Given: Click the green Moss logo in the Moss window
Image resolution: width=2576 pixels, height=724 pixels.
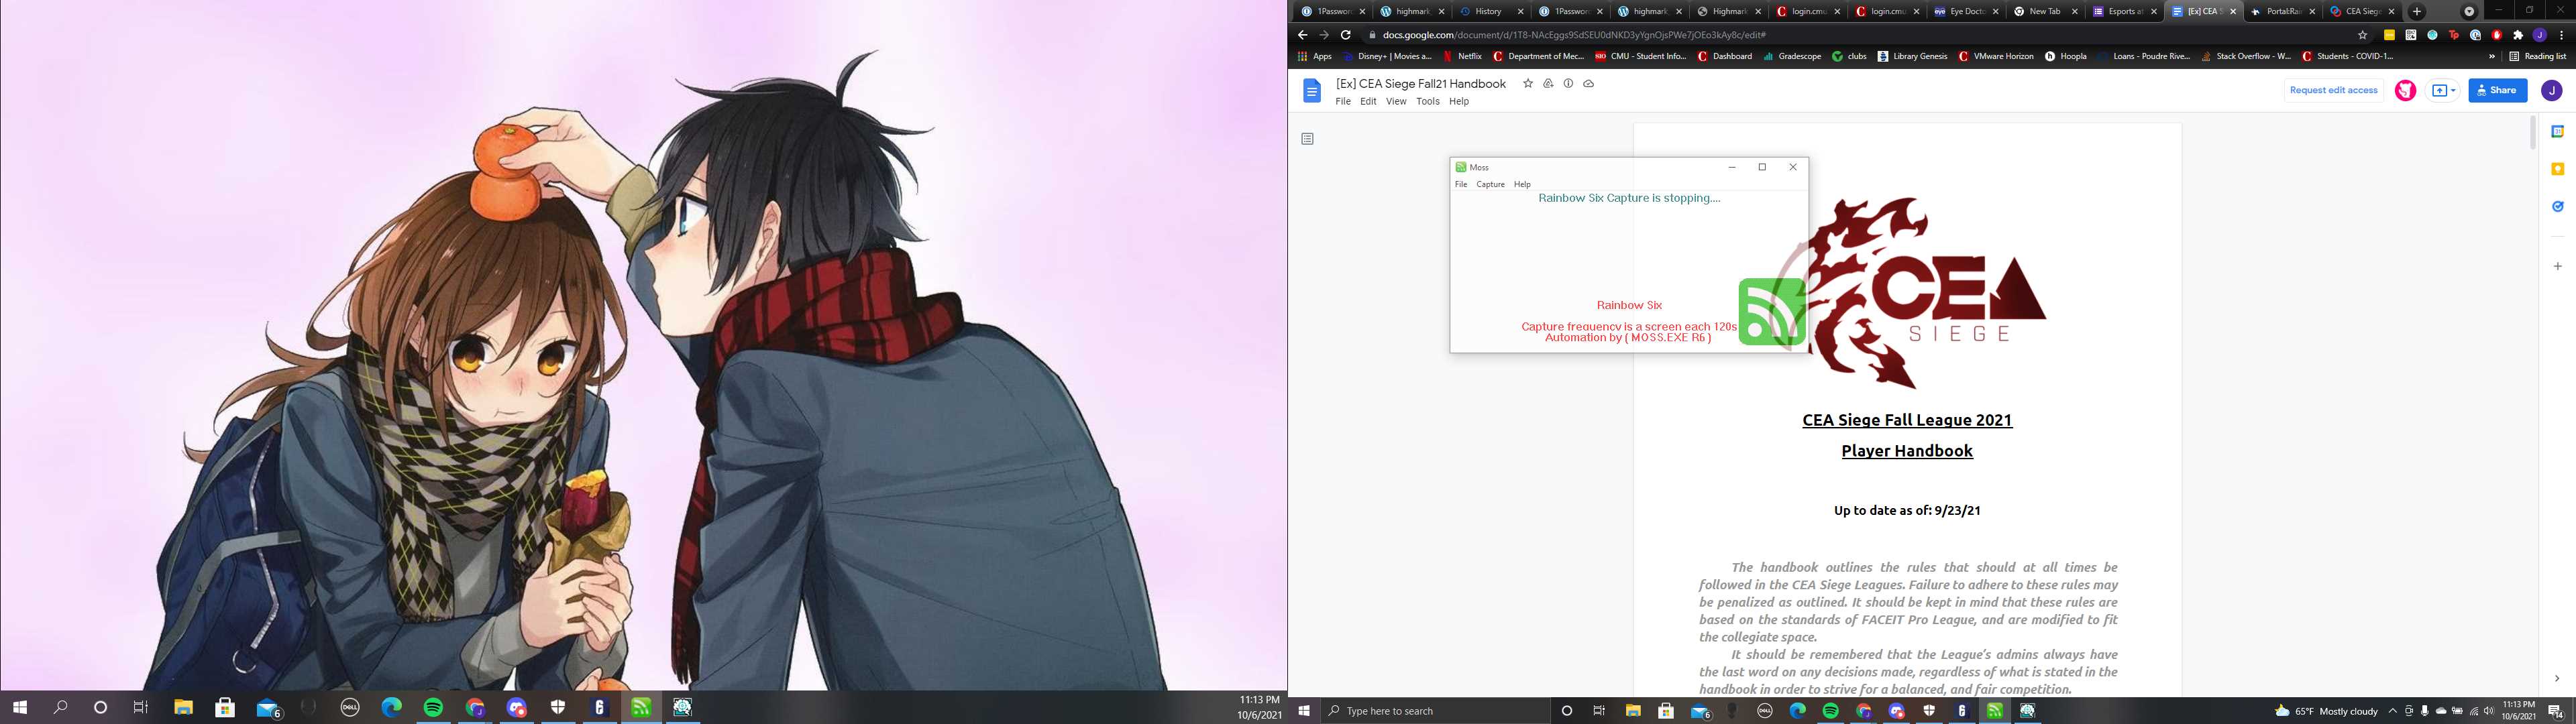Looking at the screenshot, I should [x=1772, y=312].
